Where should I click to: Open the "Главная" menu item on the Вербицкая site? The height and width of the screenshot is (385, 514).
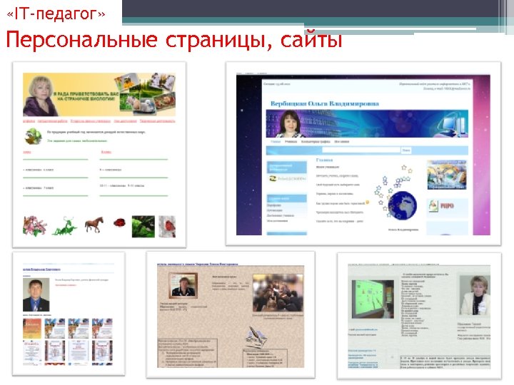pos(276,141)
